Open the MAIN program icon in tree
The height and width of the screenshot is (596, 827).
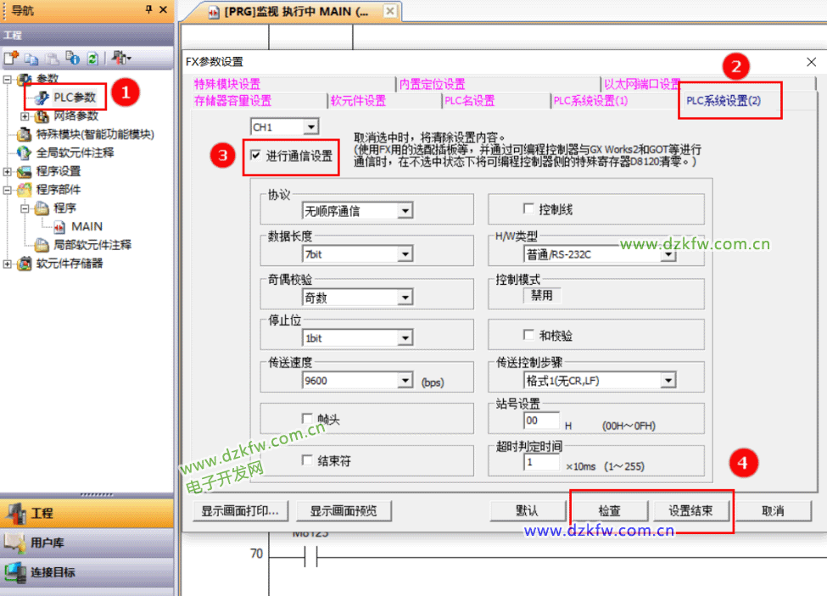[60, 226]
